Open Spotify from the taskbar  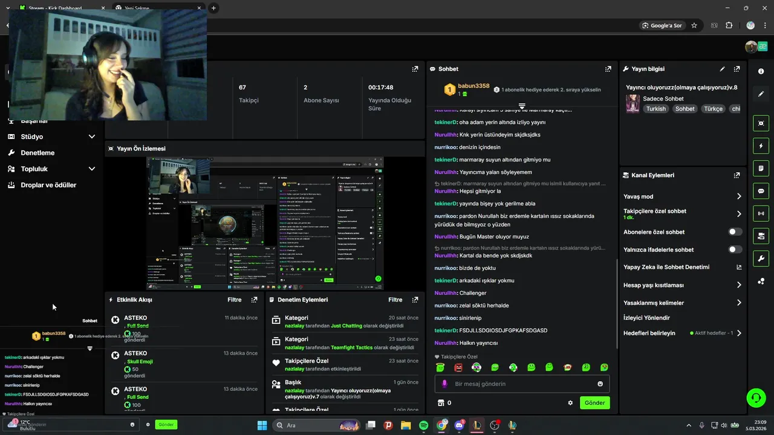coord(423,425)
